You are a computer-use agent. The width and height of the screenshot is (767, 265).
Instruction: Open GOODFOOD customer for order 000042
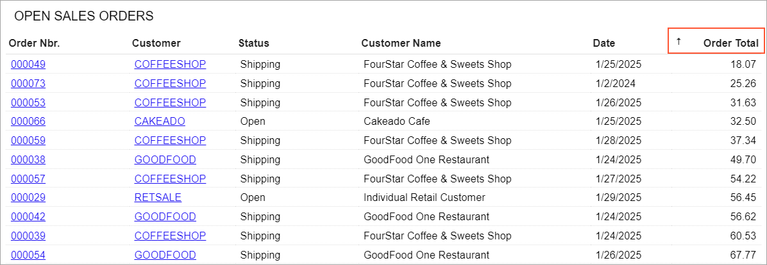click(165, 216)
